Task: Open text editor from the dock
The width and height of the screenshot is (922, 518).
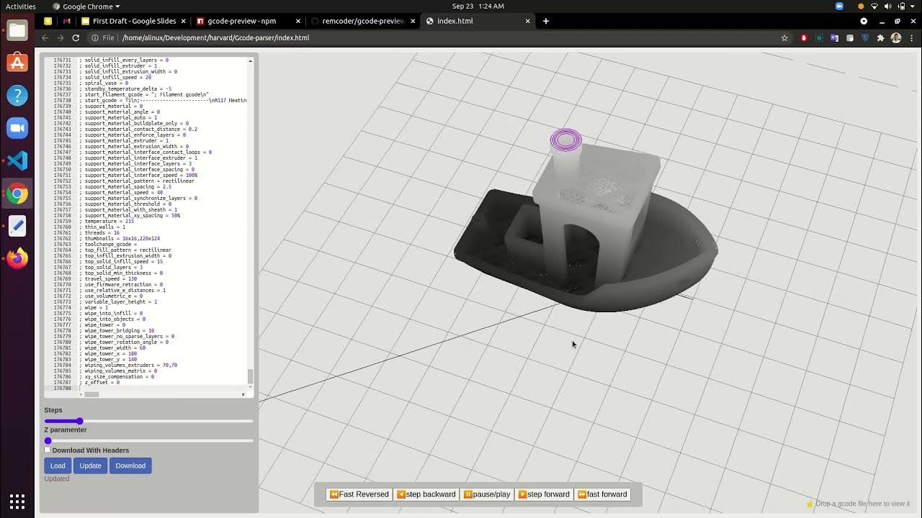Action: click(x=17, y=226)
